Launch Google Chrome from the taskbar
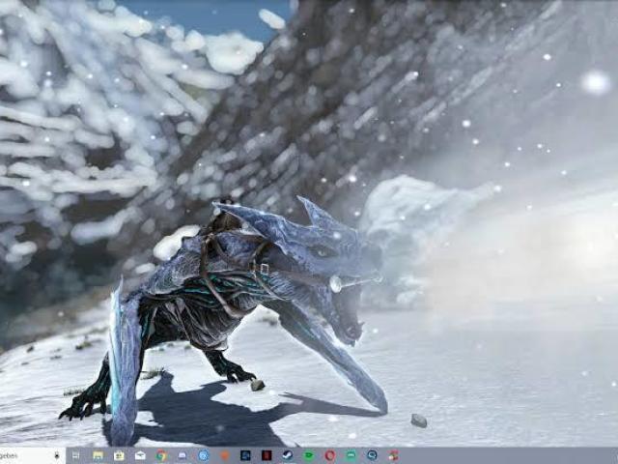618x464 pixels. pos(161,455)
